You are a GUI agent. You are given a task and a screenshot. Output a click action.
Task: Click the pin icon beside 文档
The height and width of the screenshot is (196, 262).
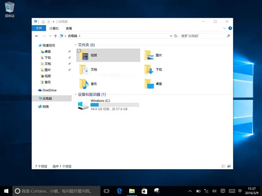click(x=70, y=64)
